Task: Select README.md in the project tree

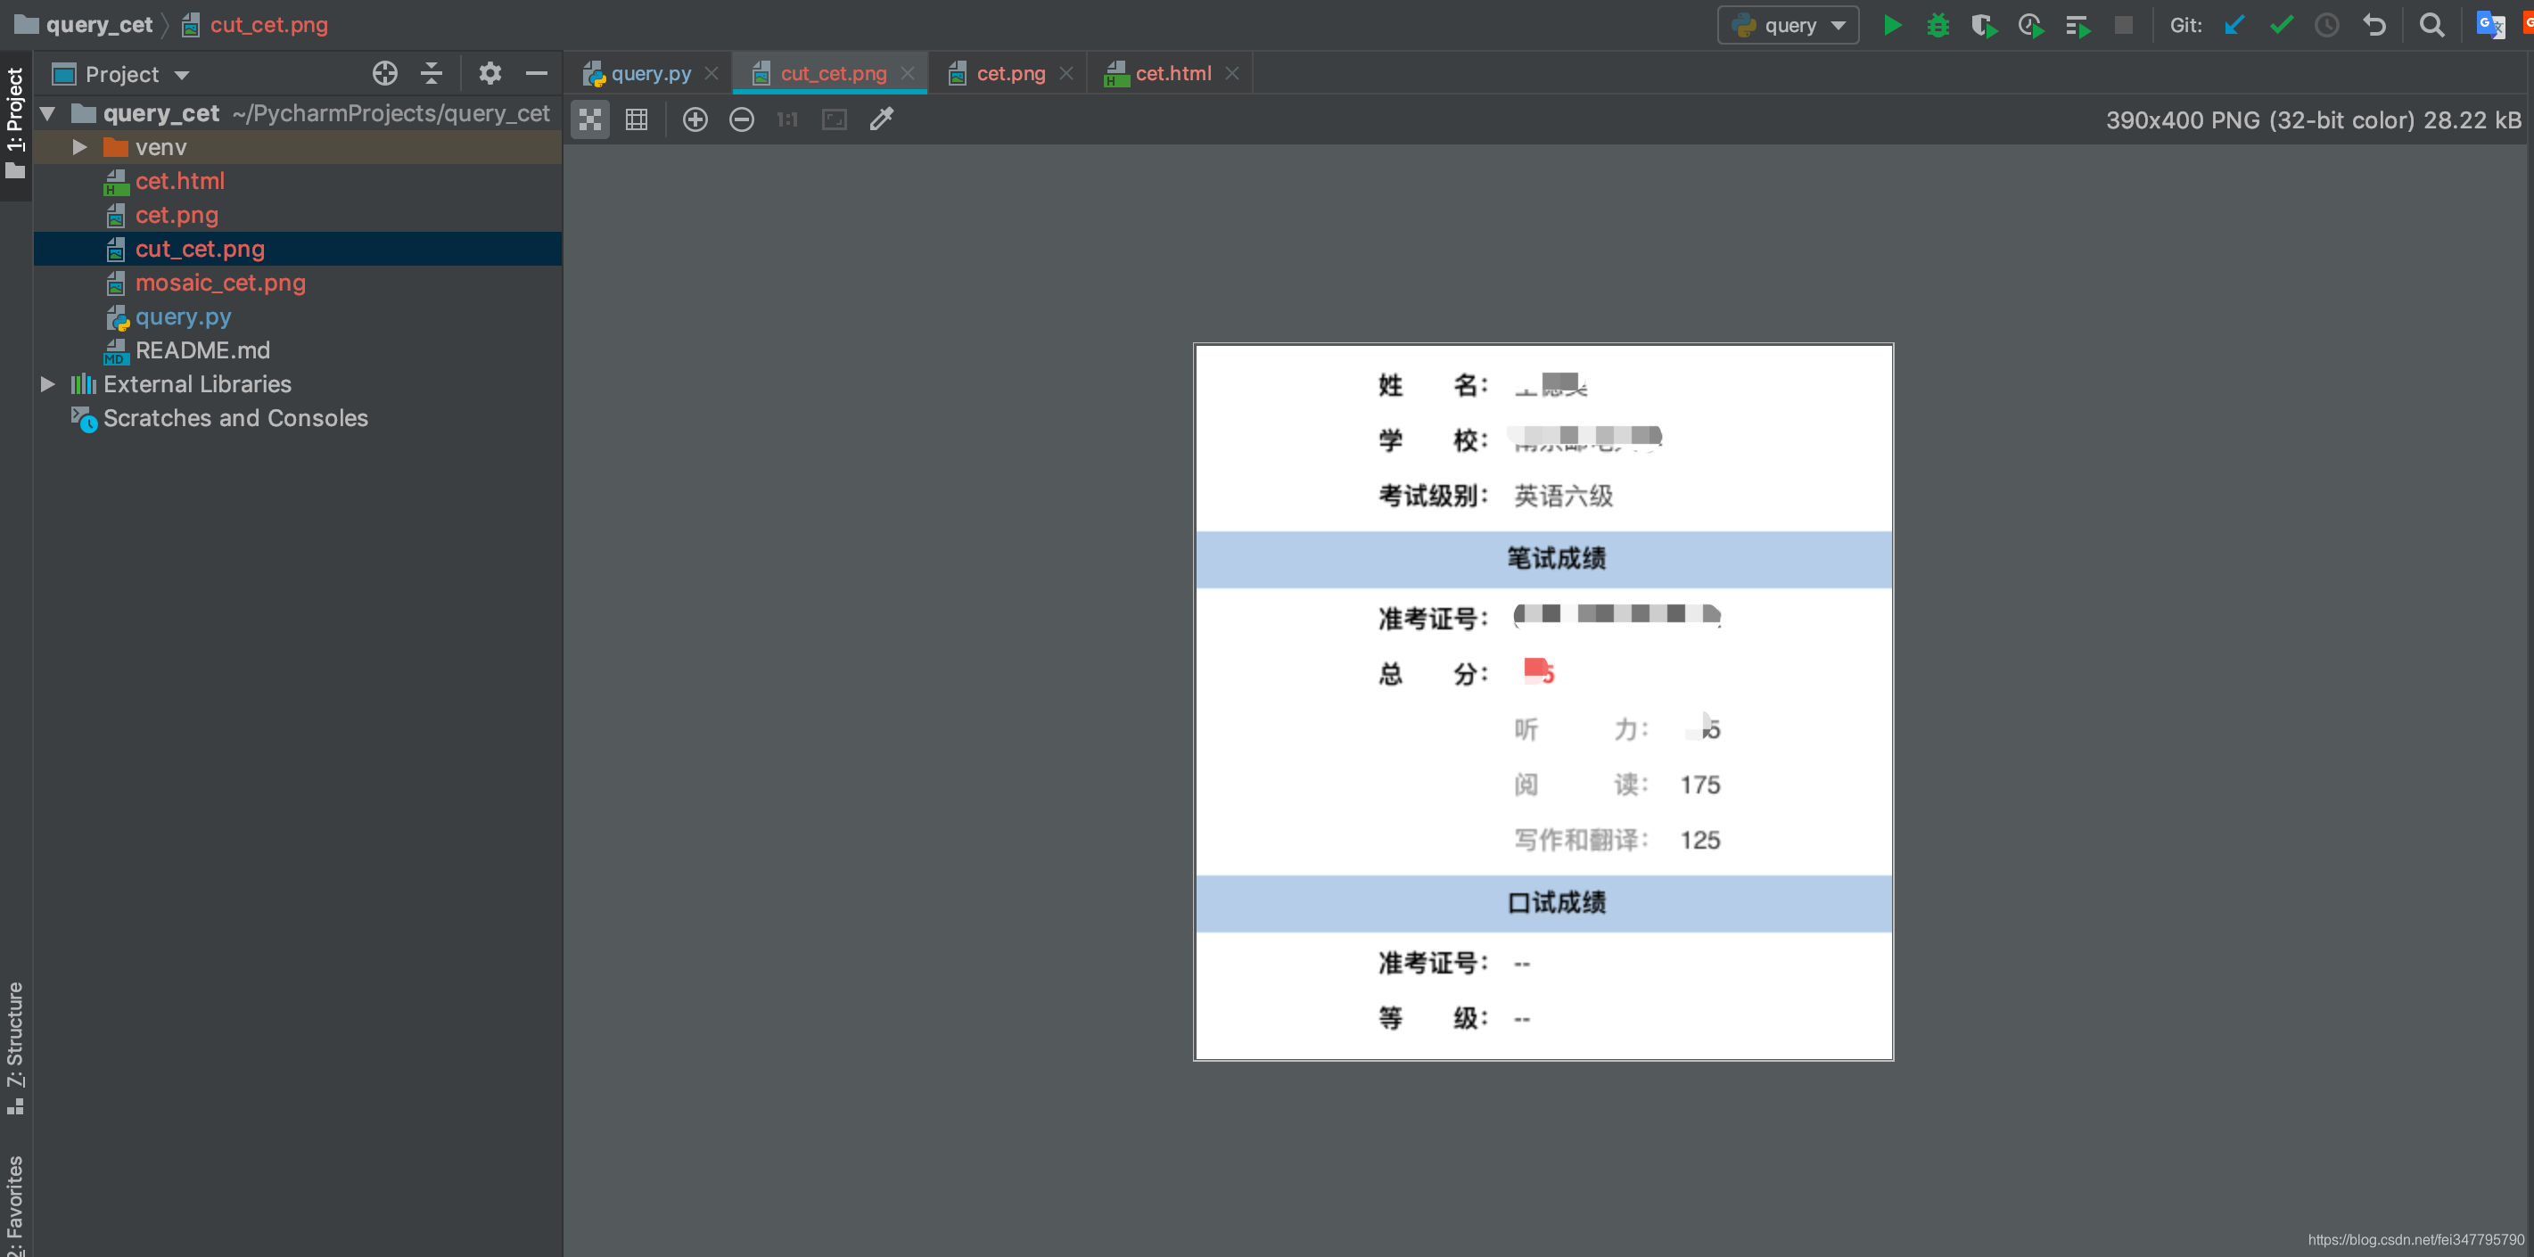Action: tap(202, 350)
